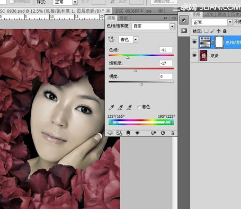Select the on-image targeted adjustment hand tool
The width and height of the screenshot is (241, 209).
click(x=111, y=39)
